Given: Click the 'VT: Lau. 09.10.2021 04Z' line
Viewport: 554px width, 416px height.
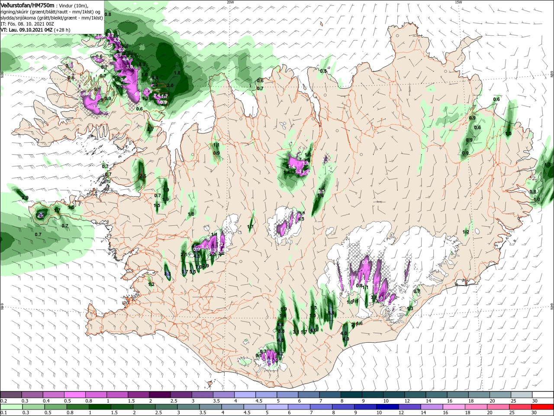Looking at the screenshot, I should [26, 30].
